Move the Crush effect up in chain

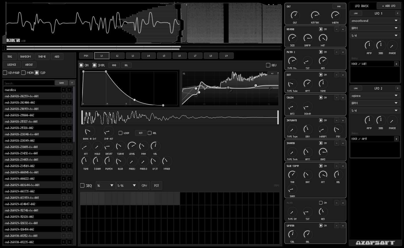pyautogui.click(x=336, y=97)
